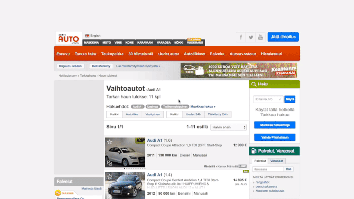Viewport: 354px width, 199px height.
Task: Select the Yksityinen filter tab
Action: click(152, 114)
